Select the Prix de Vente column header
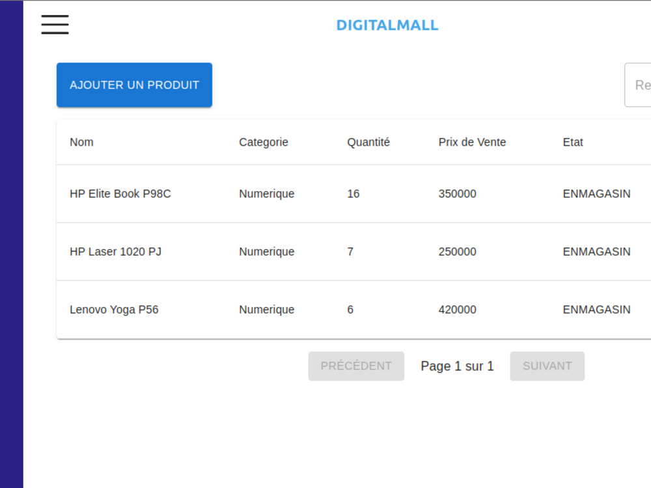The width and height of the screenshot is (651, 488). pos(472,142)
